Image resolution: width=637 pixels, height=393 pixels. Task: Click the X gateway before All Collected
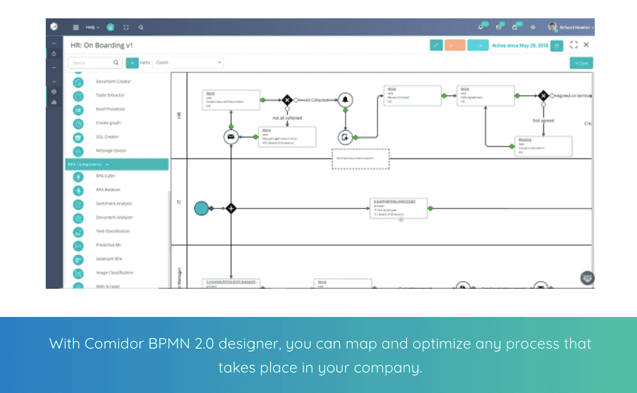click(287, 99)
